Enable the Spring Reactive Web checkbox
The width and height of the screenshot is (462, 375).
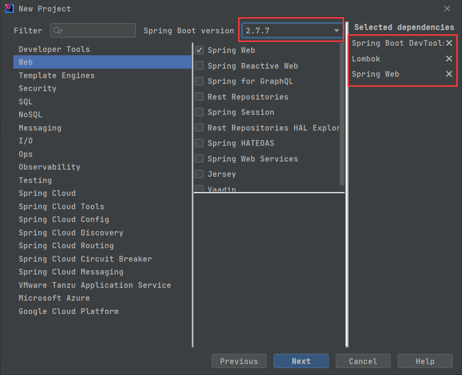coord(199,66)
